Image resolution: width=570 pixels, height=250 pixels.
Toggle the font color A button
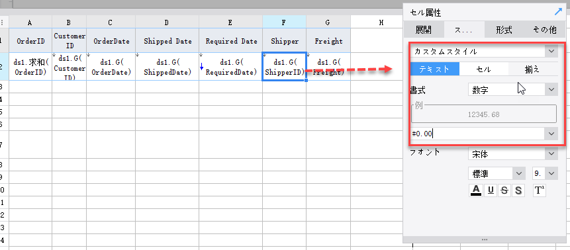(476, 190)
